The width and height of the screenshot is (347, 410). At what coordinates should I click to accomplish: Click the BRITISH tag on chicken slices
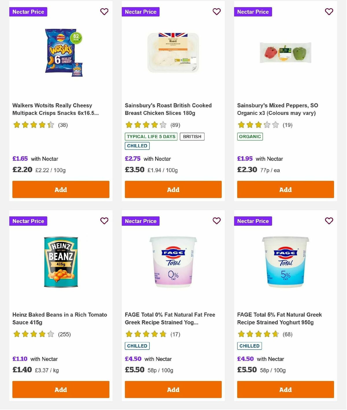click(192, 137)
